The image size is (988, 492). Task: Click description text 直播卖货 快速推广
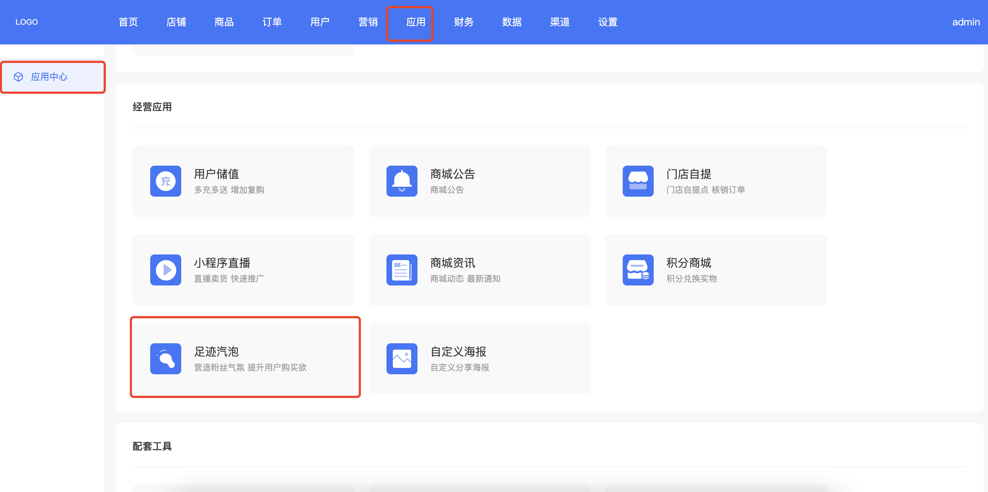tap(229, 279)
